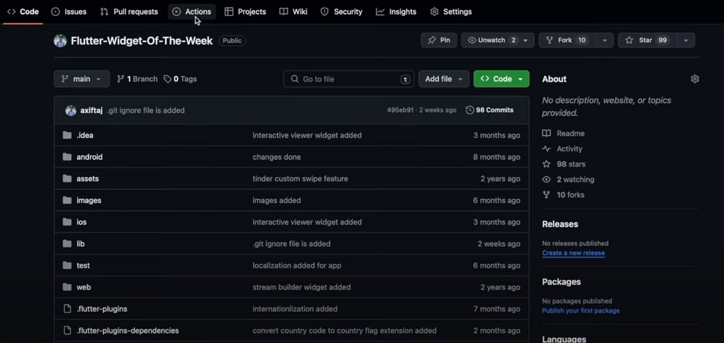Open commit hash 495eb91
724x343 pixels.
(400, 110)
